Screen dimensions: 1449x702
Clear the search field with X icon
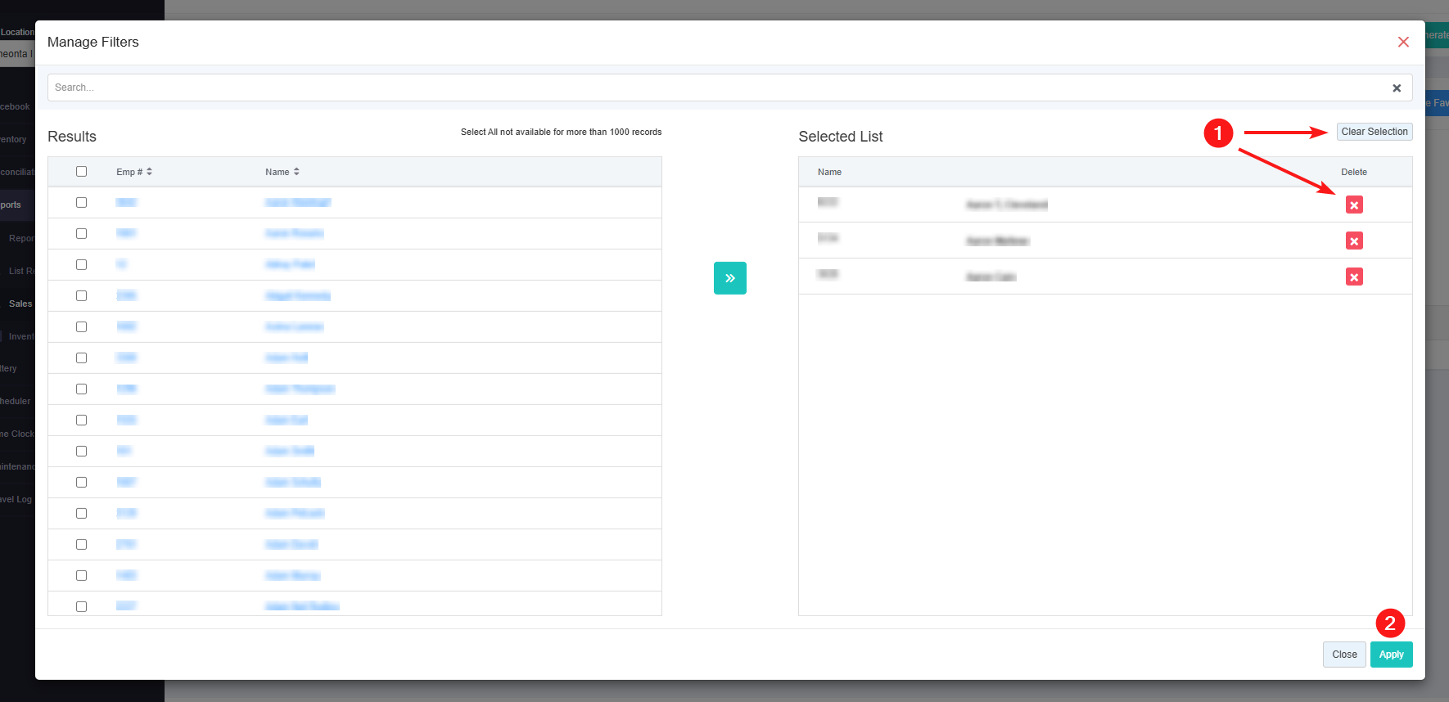[x=1397, y=88]
